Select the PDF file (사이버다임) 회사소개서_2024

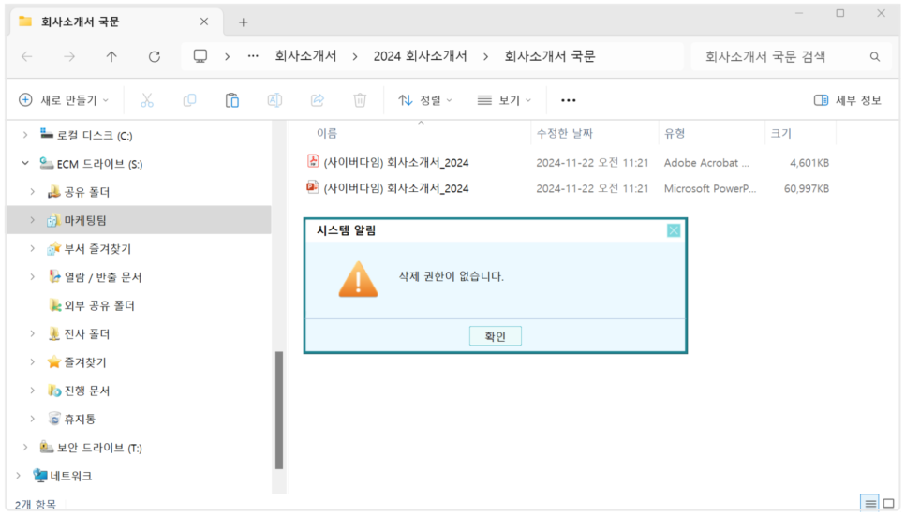(396, 163)
